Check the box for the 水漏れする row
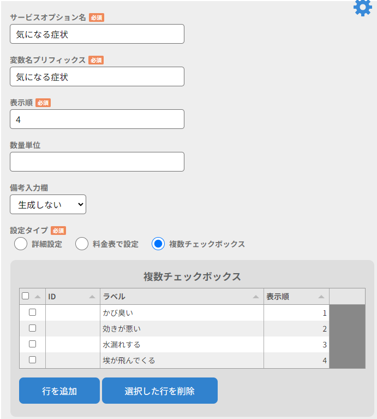 32,344
